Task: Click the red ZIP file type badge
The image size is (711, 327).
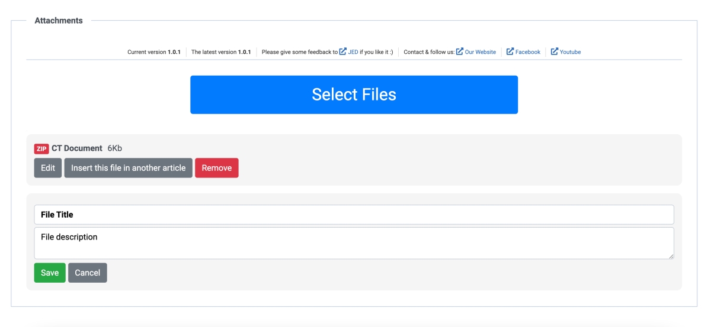Action: coord(41,148)
